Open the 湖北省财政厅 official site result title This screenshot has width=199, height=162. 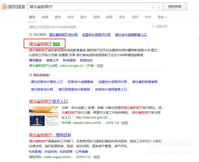coord(41,44)
